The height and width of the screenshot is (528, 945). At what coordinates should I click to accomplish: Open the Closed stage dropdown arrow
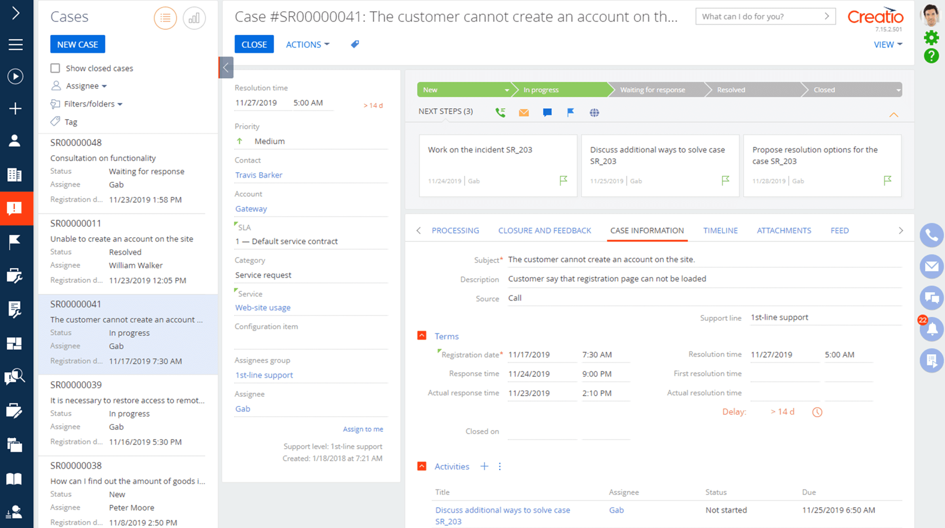point(898,90)
